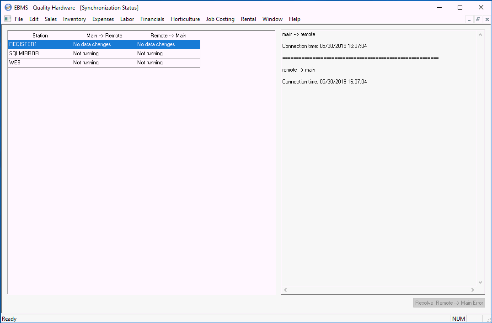Screen dimensions: 492x323
Task: Open the Job Costing menu
Action: (x=220, y=19)
